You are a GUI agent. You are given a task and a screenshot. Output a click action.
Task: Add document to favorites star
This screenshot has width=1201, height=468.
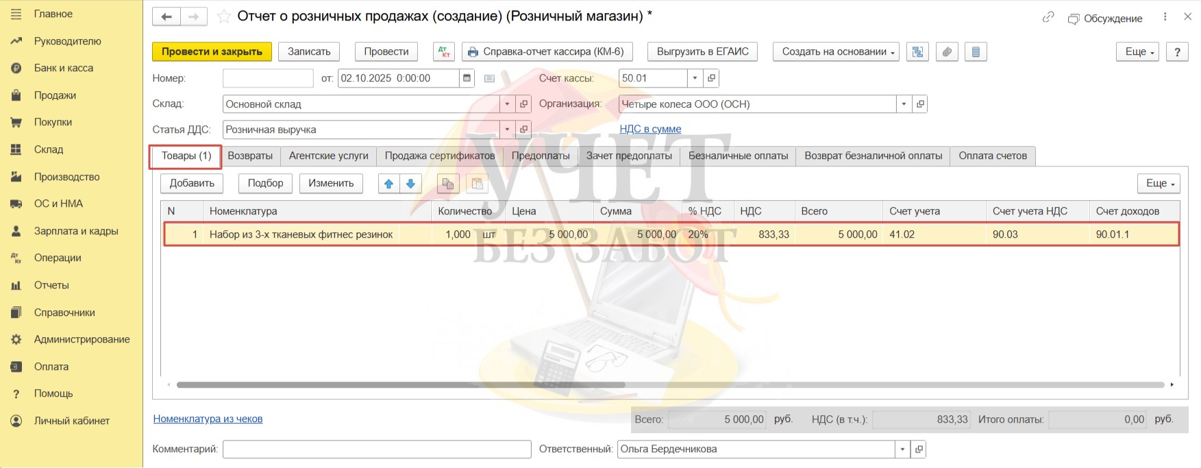223,16
